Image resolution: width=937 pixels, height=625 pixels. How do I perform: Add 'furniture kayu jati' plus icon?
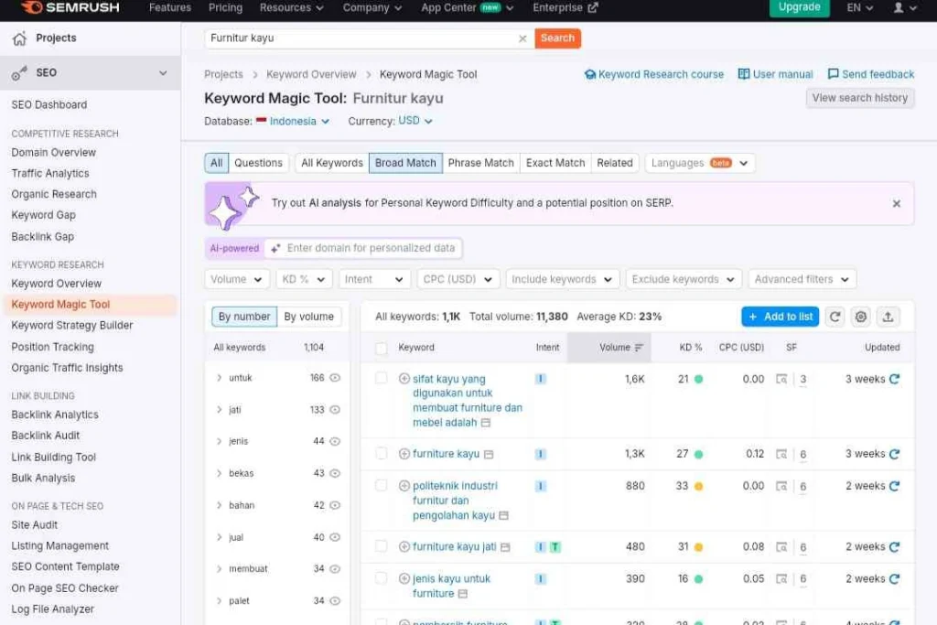point(404,546)
